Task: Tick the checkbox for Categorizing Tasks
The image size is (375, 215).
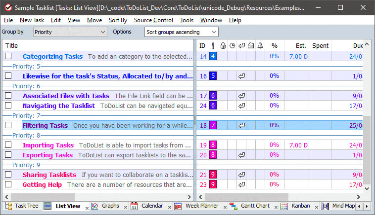Action: click(8, 56)
